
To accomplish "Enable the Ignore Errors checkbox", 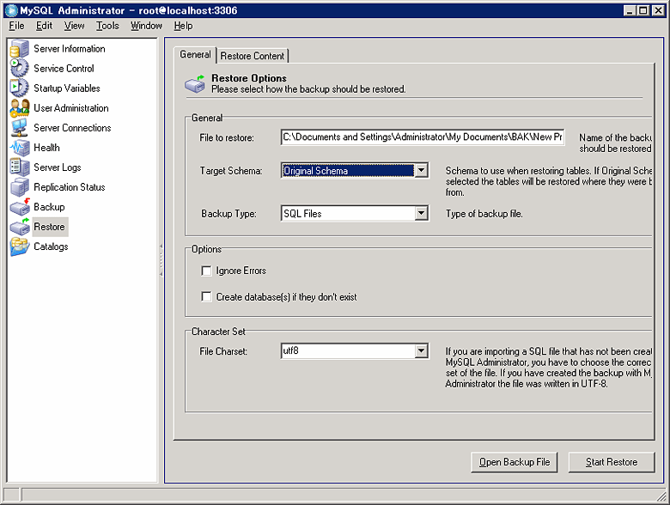I will pos(206,271).
